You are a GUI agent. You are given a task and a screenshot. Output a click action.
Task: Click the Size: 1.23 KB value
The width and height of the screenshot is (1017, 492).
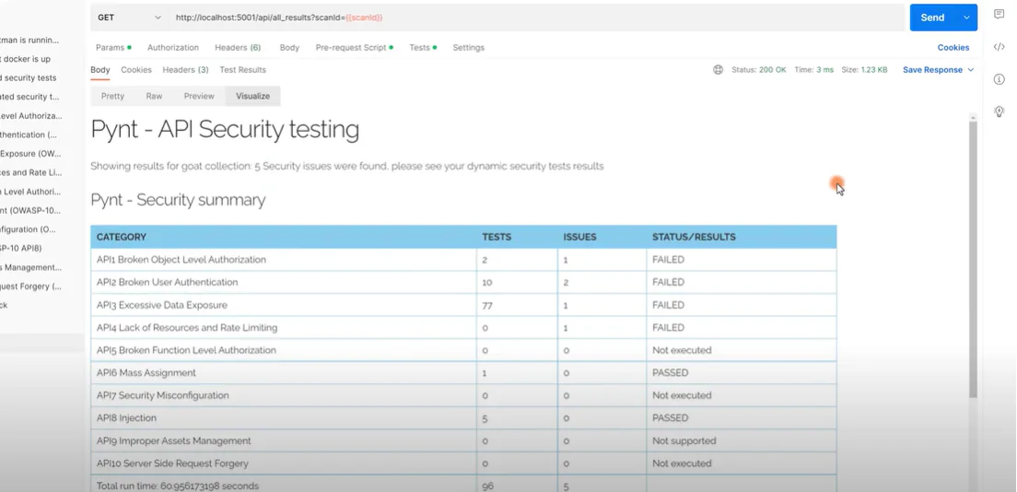click(865, 69)
